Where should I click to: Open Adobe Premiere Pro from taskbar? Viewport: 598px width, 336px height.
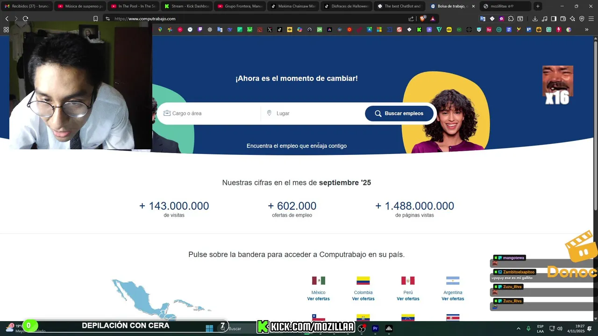pos(375,329)
